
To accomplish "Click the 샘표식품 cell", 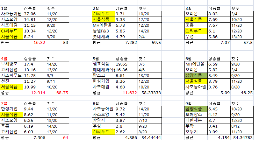I will (x=100, y=64).
